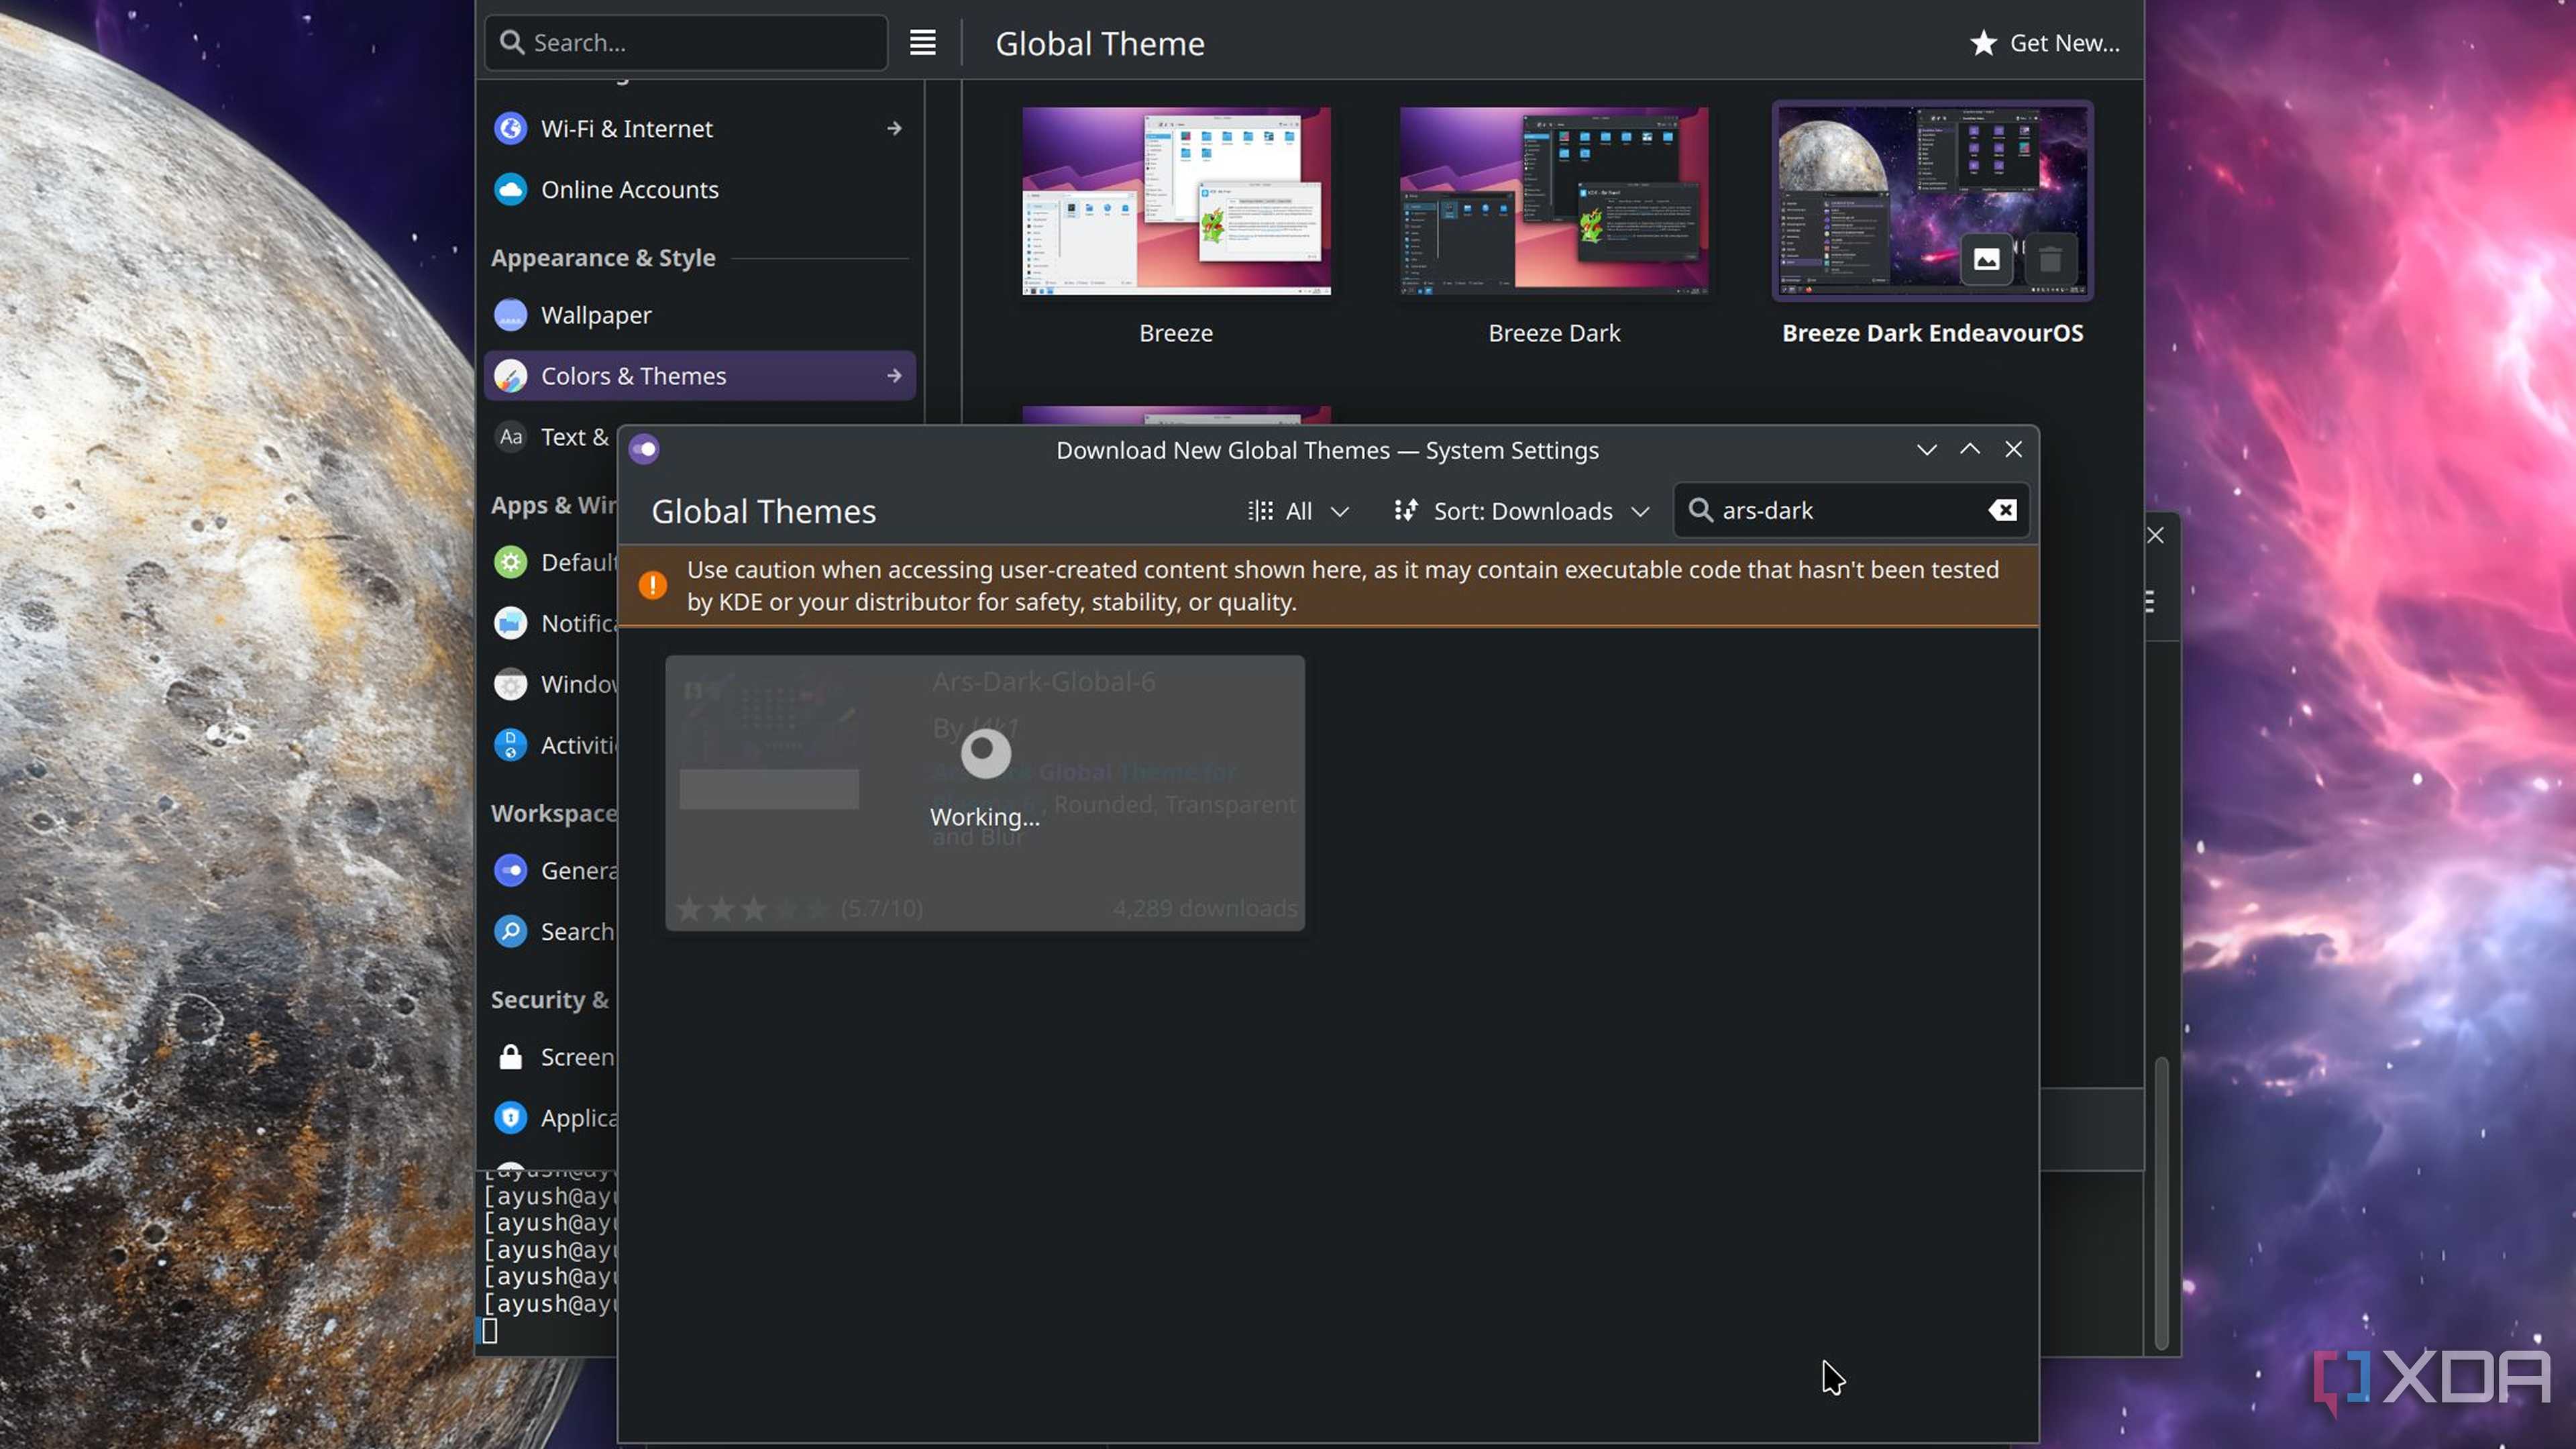2576x1449 pixels.
Task: Expand Wi-Fi & Internet submenu arrow
Action: [894, 128]
